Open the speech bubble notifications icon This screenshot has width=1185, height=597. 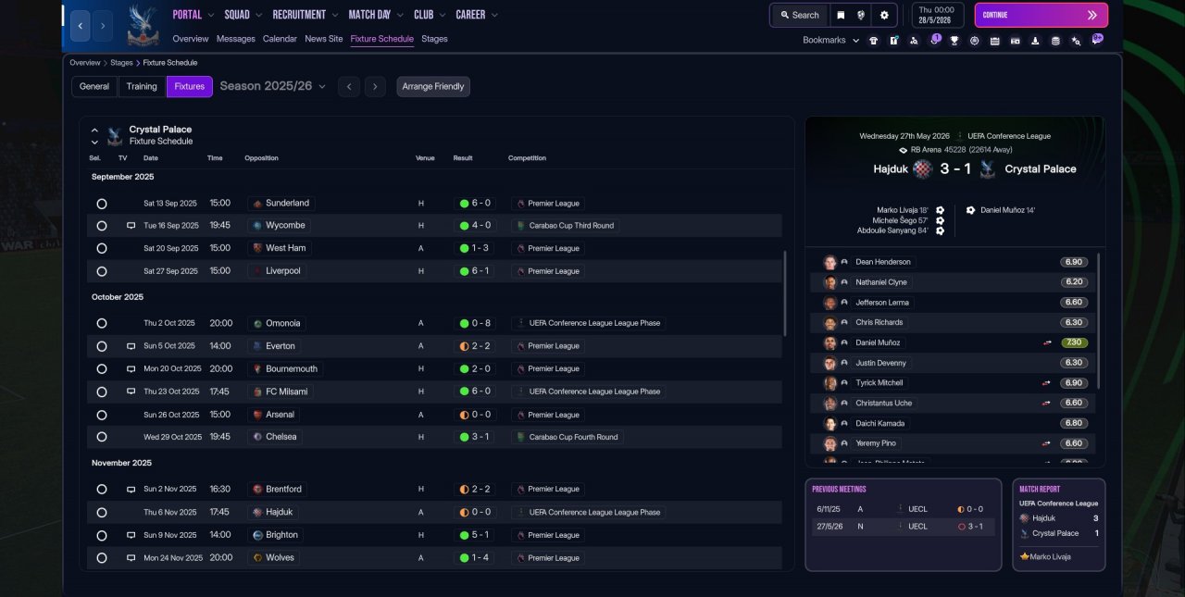click(x=1097, y=40)
